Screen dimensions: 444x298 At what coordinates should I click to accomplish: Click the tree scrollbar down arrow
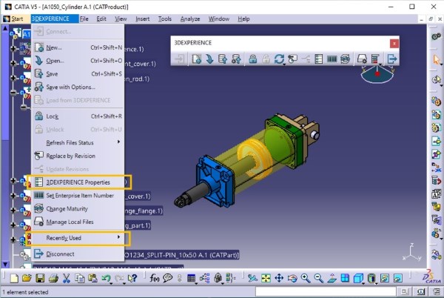(5, 264)
